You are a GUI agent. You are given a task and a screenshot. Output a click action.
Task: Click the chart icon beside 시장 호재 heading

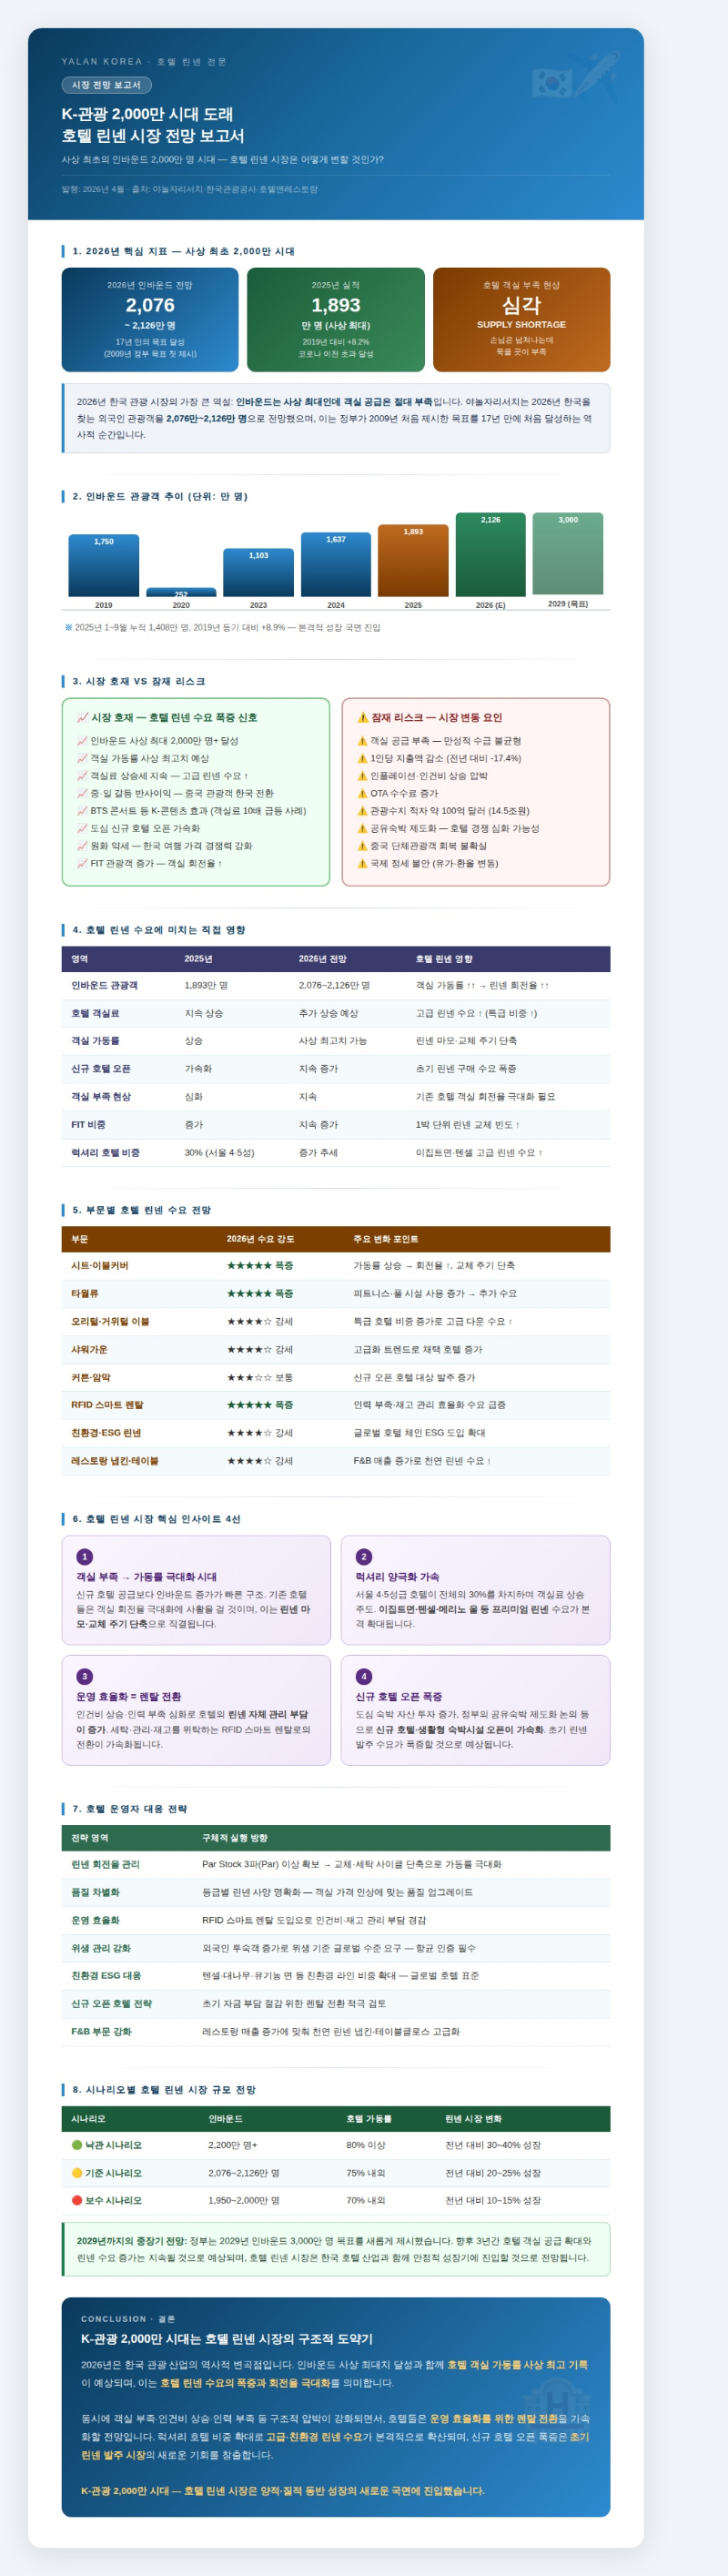(x=82, y=717)
